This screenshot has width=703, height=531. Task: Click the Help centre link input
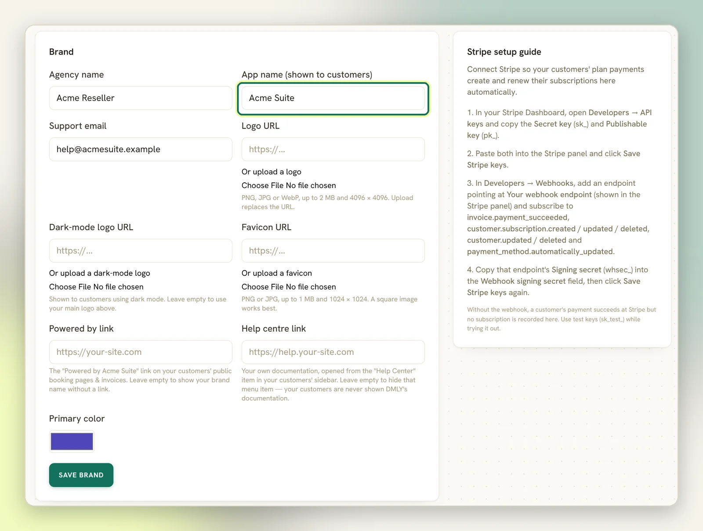[x=333, y=352]
